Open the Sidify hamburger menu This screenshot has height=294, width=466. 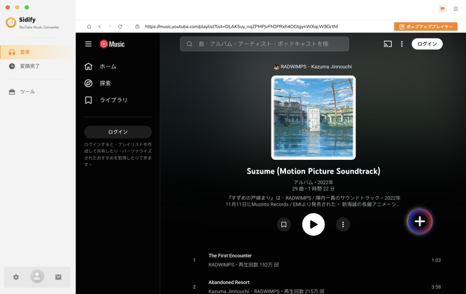[456, 9]
